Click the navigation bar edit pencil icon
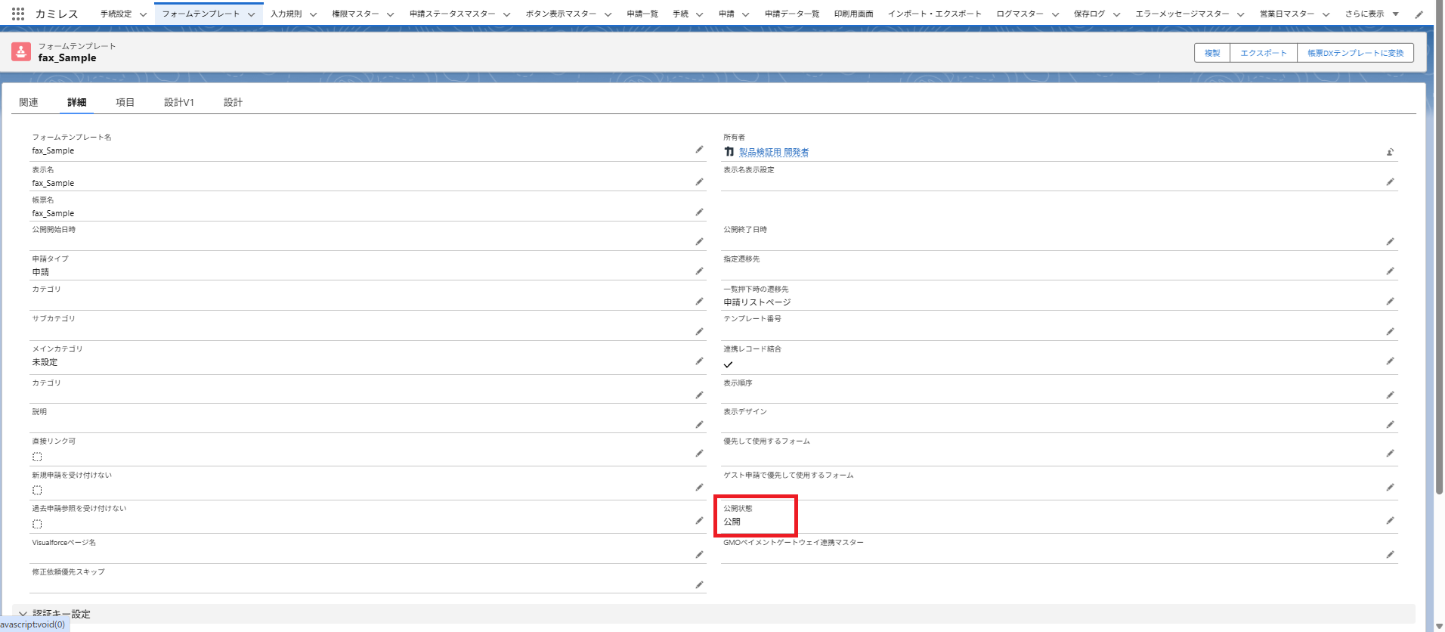The height and width of the screenshot is (632, 1445). pos(1419,14)
